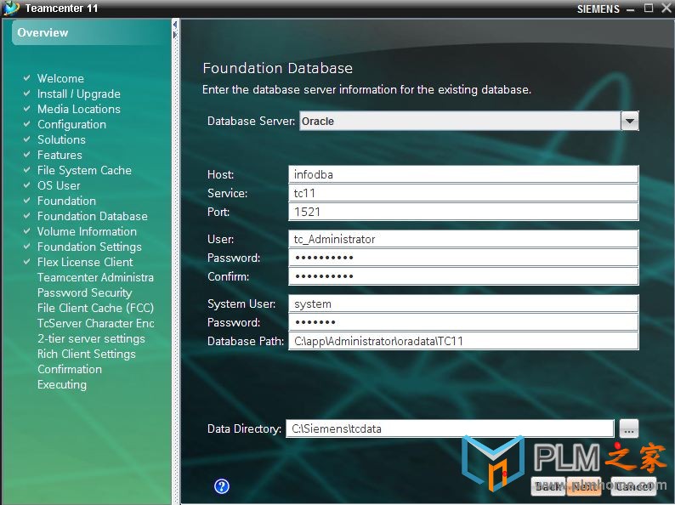The height and width of the screenshot is (505, 675).
Task: Click the Confirm password field
Action: 463,276
